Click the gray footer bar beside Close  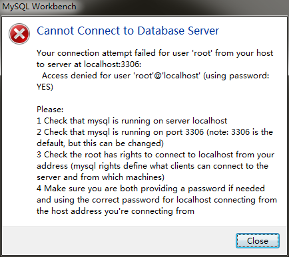[x=119, y=240]
